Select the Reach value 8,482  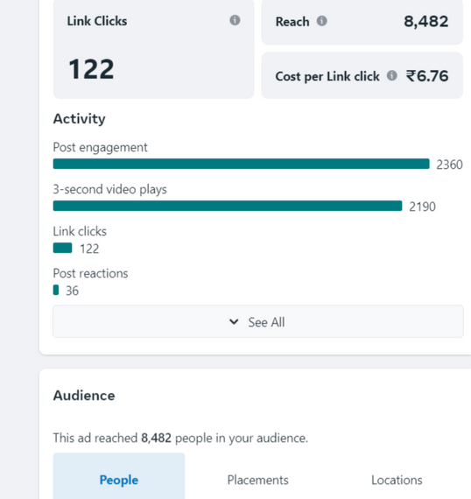pos(425,22)
